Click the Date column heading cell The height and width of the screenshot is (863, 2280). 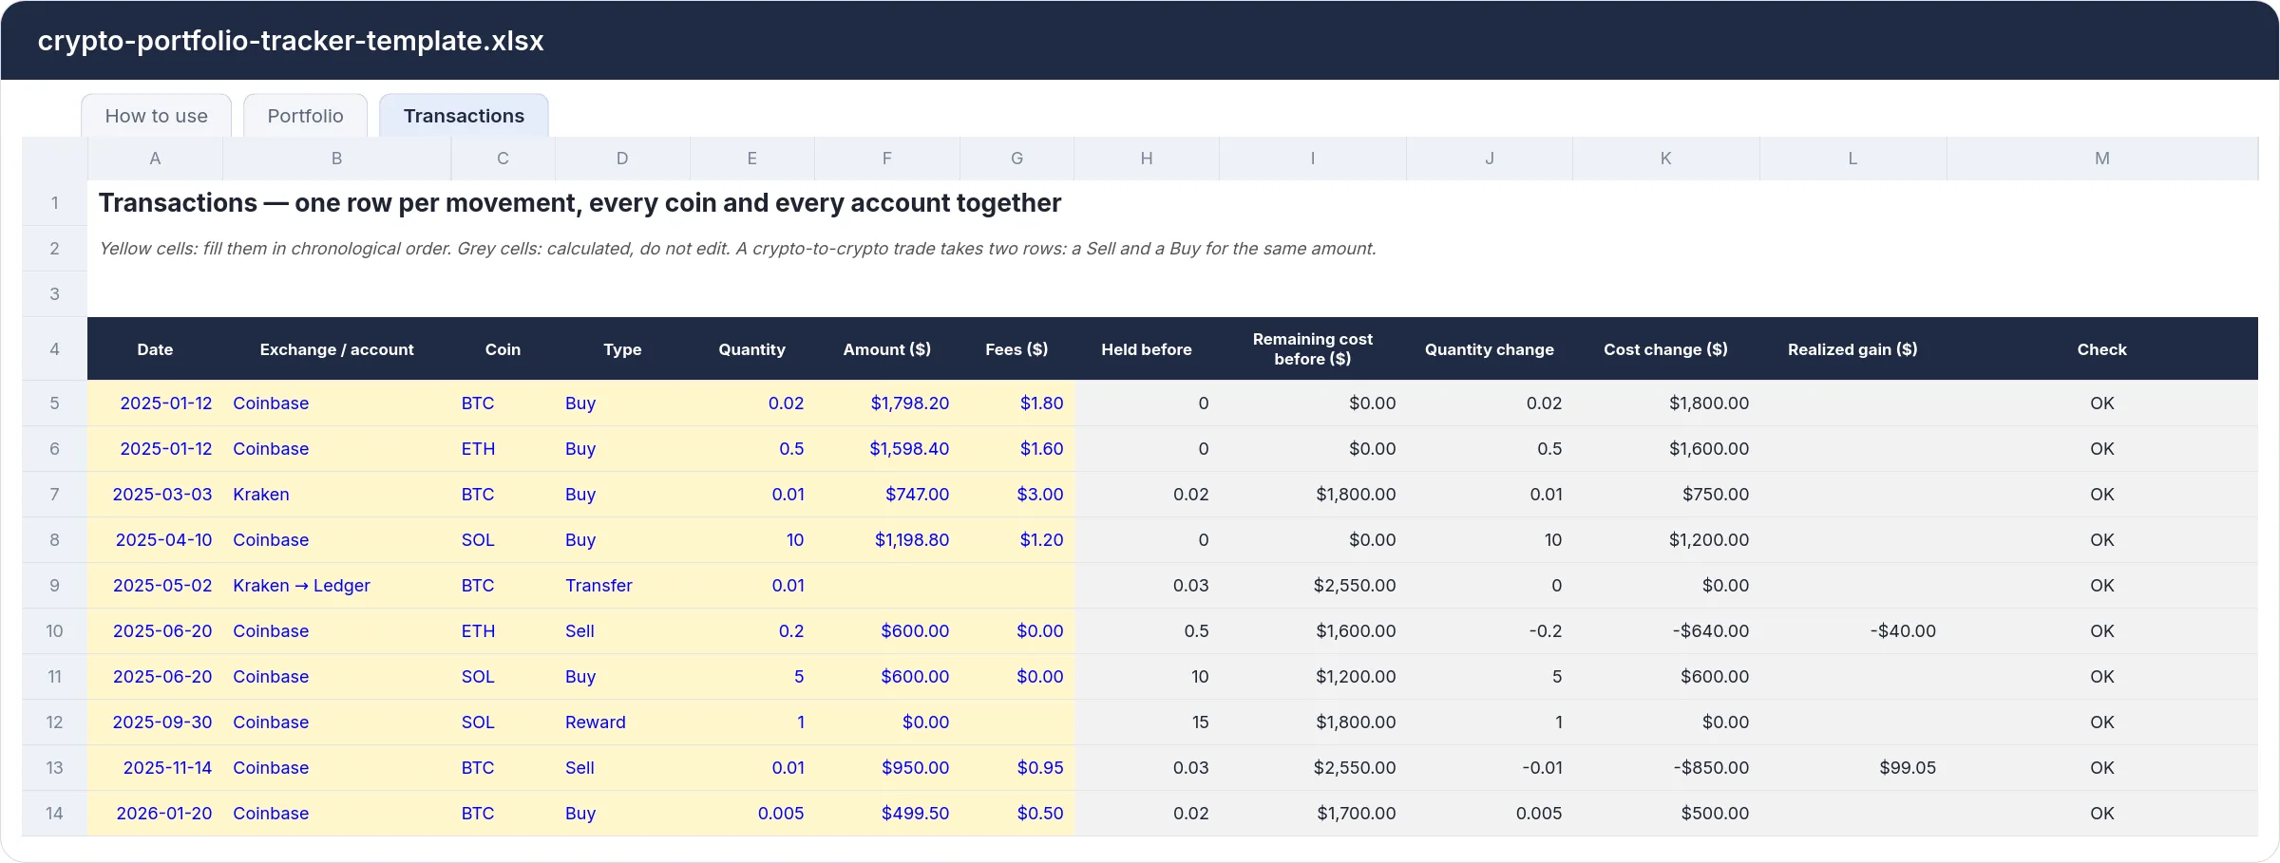tap(155, 349)
